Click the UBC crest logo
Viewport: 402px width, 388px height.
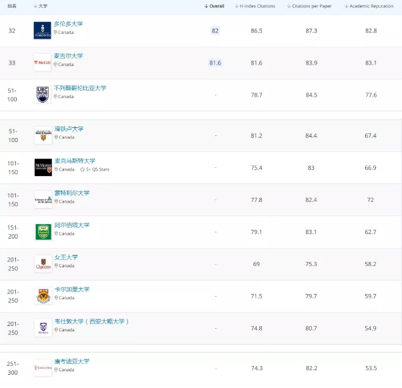click(42, 95)
